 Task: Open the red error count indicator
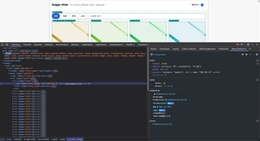point(238,45)
